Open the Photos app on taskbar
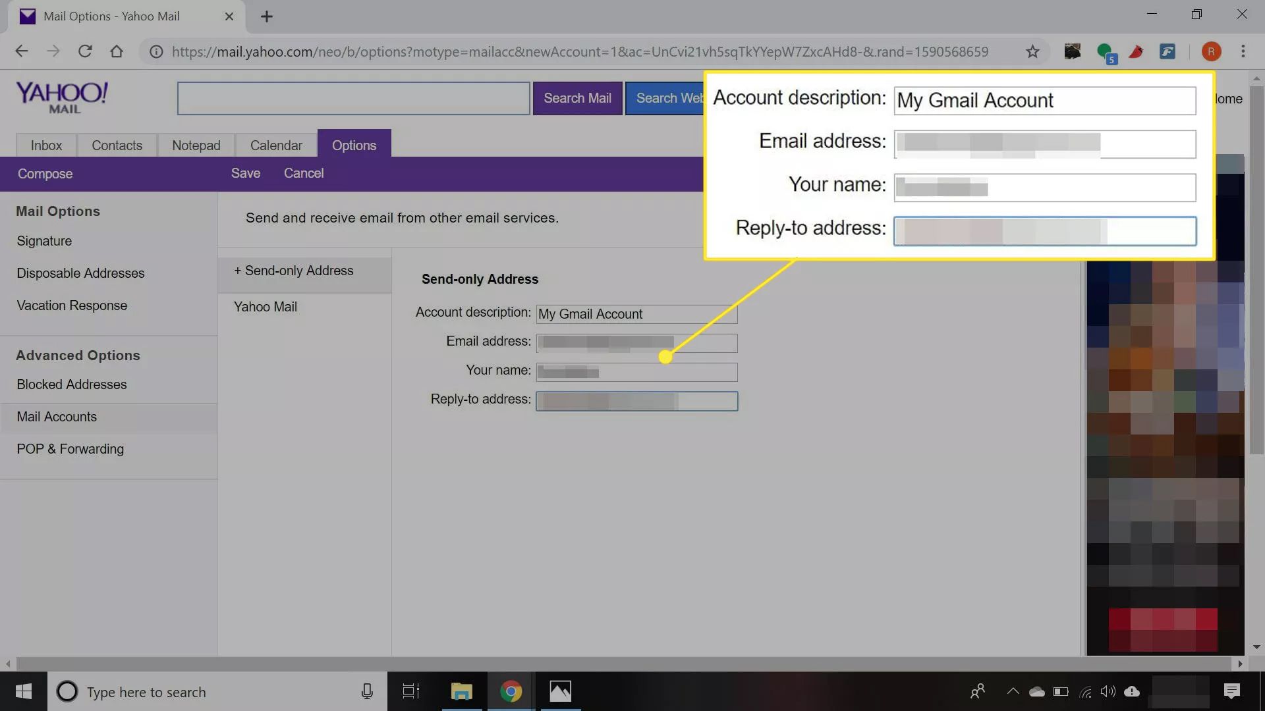Screen dimensions: 1265x711 point(560,691)
